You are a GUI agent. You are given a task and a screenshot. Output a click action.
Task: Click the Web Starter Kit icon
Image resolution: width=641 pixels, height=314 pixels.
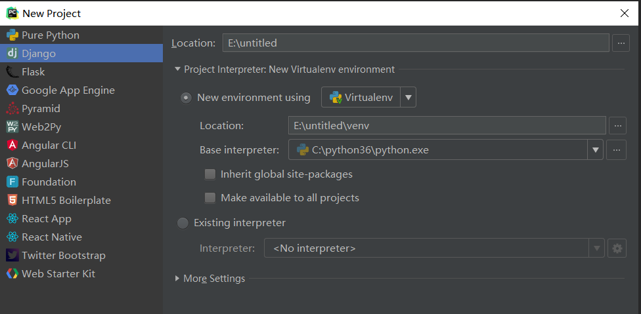coord(12,273)
